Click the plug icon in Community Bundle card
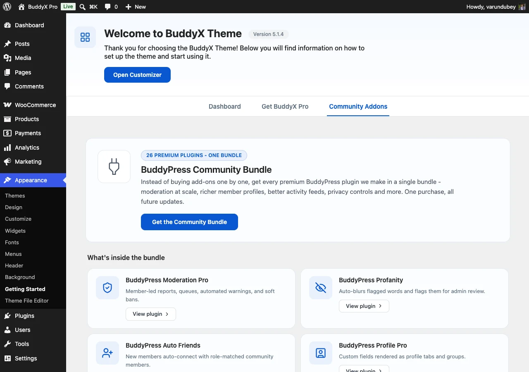Image resolution: width=529 pixels, height=372 pixels. [x=114, y=167]
